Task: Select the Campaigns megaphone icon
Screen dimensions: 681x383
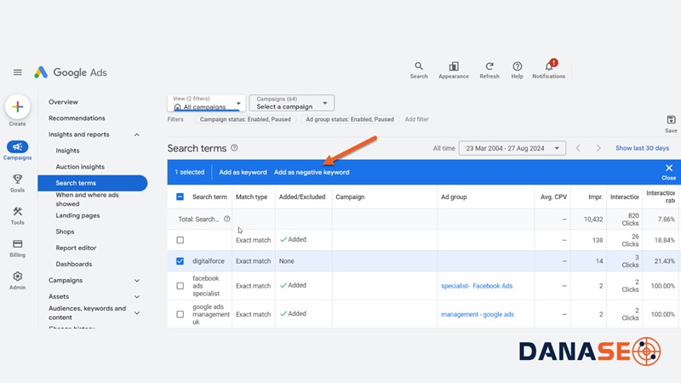Action: pyautogui.click(x=17, y=146)
